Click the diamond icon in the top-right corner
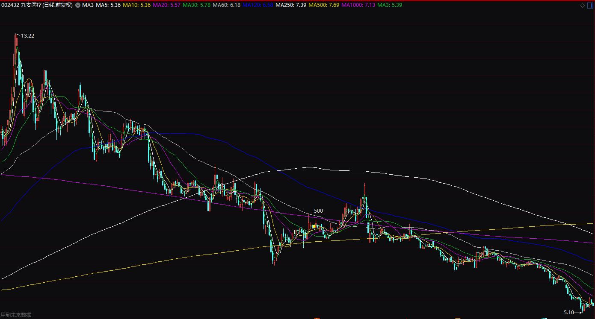 coord(582,5)
